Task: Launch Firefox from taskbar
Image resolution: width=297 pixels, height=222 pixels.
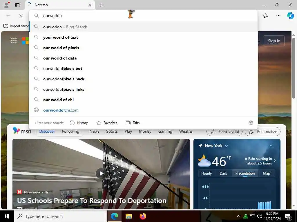Action: coord(143,216)
